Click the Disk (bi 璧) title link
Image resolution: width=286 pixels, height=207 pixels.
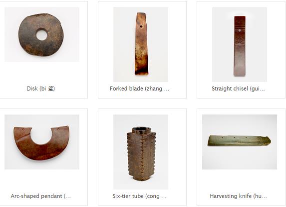40,88
